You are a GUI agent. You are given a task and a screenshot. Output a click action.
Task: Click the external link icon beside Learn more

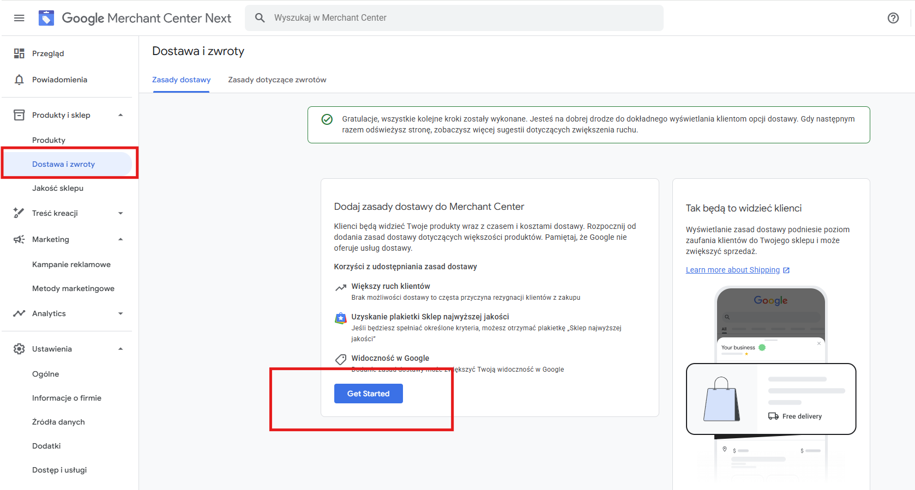pyautogui.click(x=786, y=270)
